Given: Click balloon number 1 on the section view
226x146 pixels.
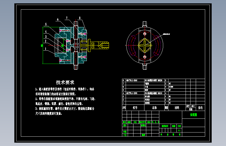Looking at the screenshot, I should [x=46, y=49].
